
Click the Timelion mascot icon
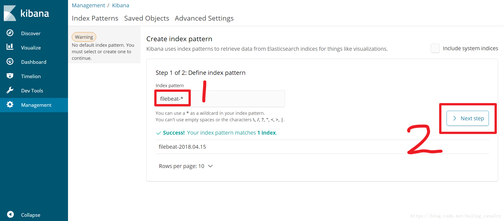pos(10,76)
